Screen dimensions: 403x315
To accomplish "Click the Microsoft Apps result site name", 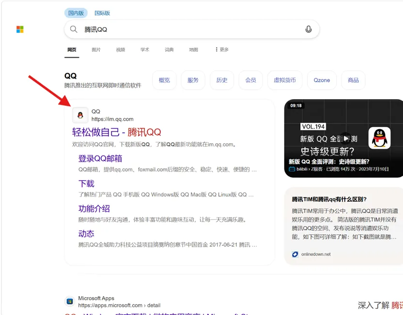I will (x=96, y=298).
